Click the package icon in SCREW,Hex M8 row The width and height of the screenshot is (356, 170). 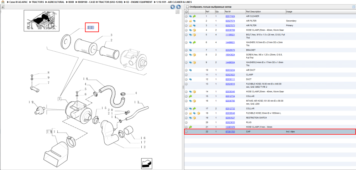tap(194, 55)
